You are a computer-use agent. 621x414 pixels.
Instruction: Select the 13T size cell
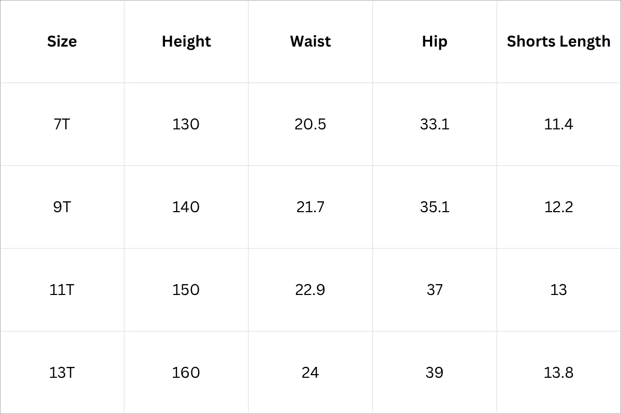[62, 373]
